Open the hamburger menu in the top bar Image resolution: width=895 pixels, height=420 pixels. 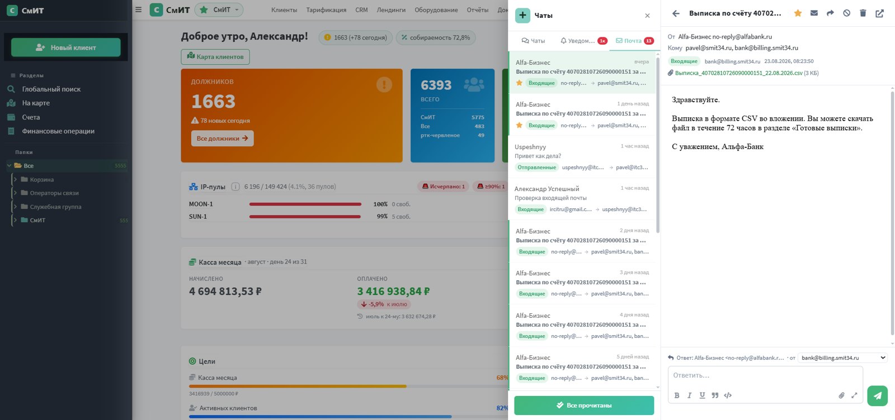[x=139, y=9]
